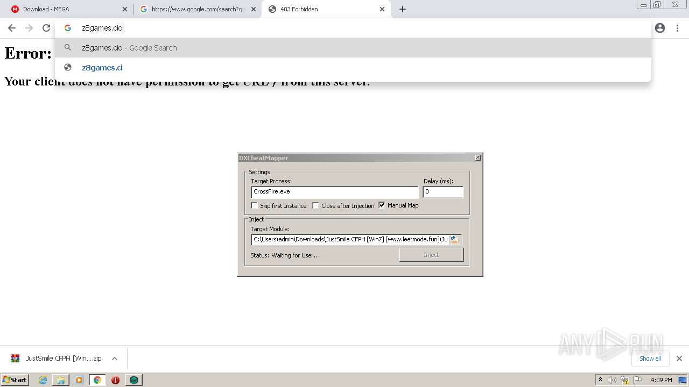
Task: Open Windows Explorer from the taskbar
Action: (61, 380)
